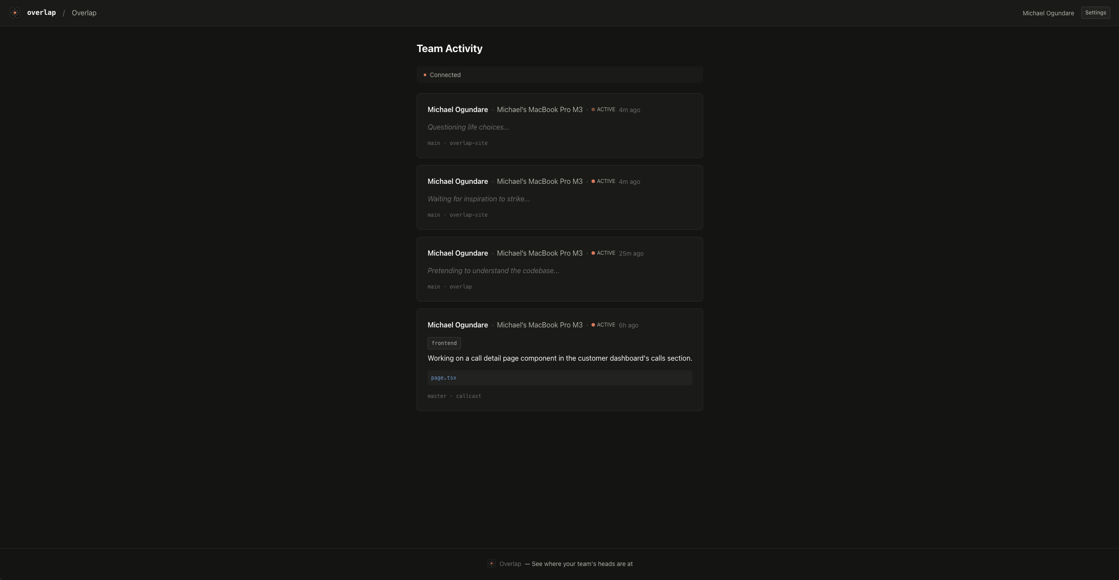1119x580 pixels.
Task: Click Michael Ogundare in the top header bar
Action: (x=1048, y=13)
